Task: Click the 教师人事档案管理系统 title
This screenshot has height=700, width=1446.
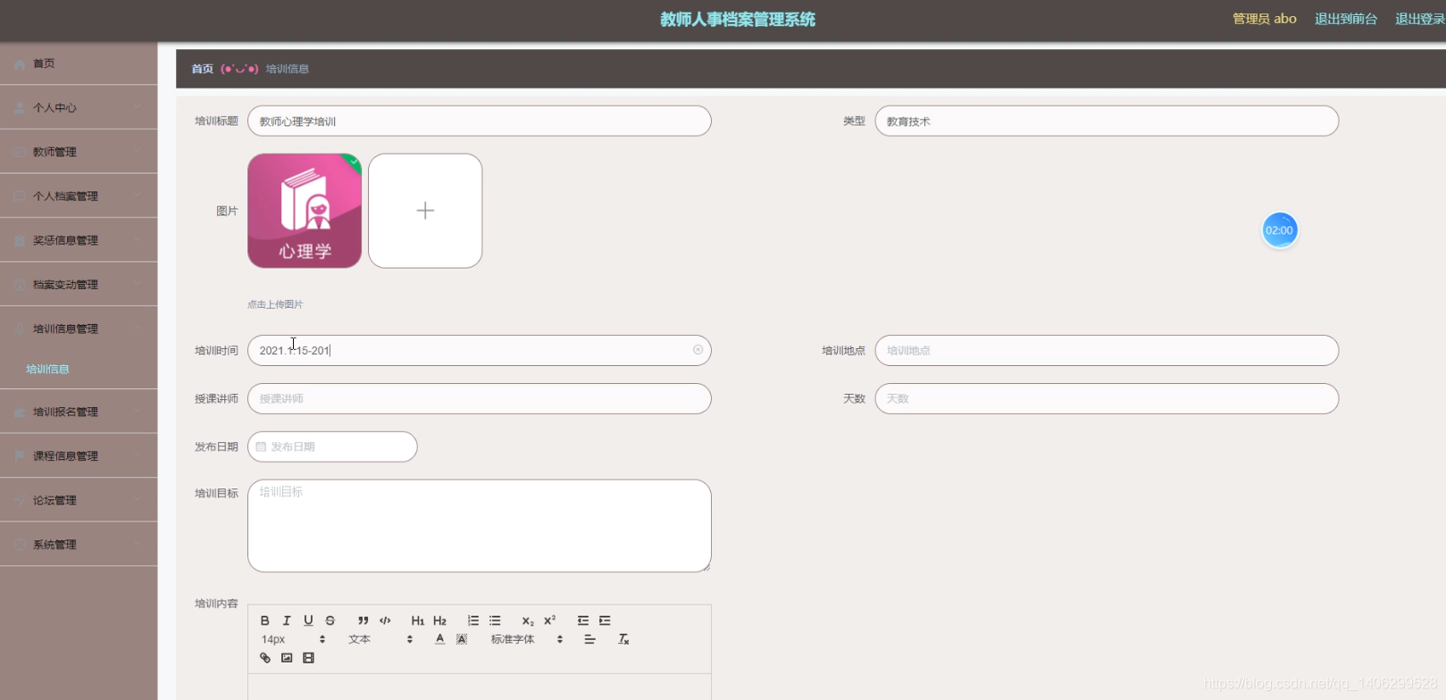Action: [x=738, y=20]
